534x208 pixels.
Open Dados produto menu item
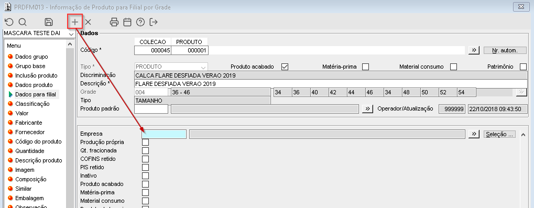click(34, 85)
